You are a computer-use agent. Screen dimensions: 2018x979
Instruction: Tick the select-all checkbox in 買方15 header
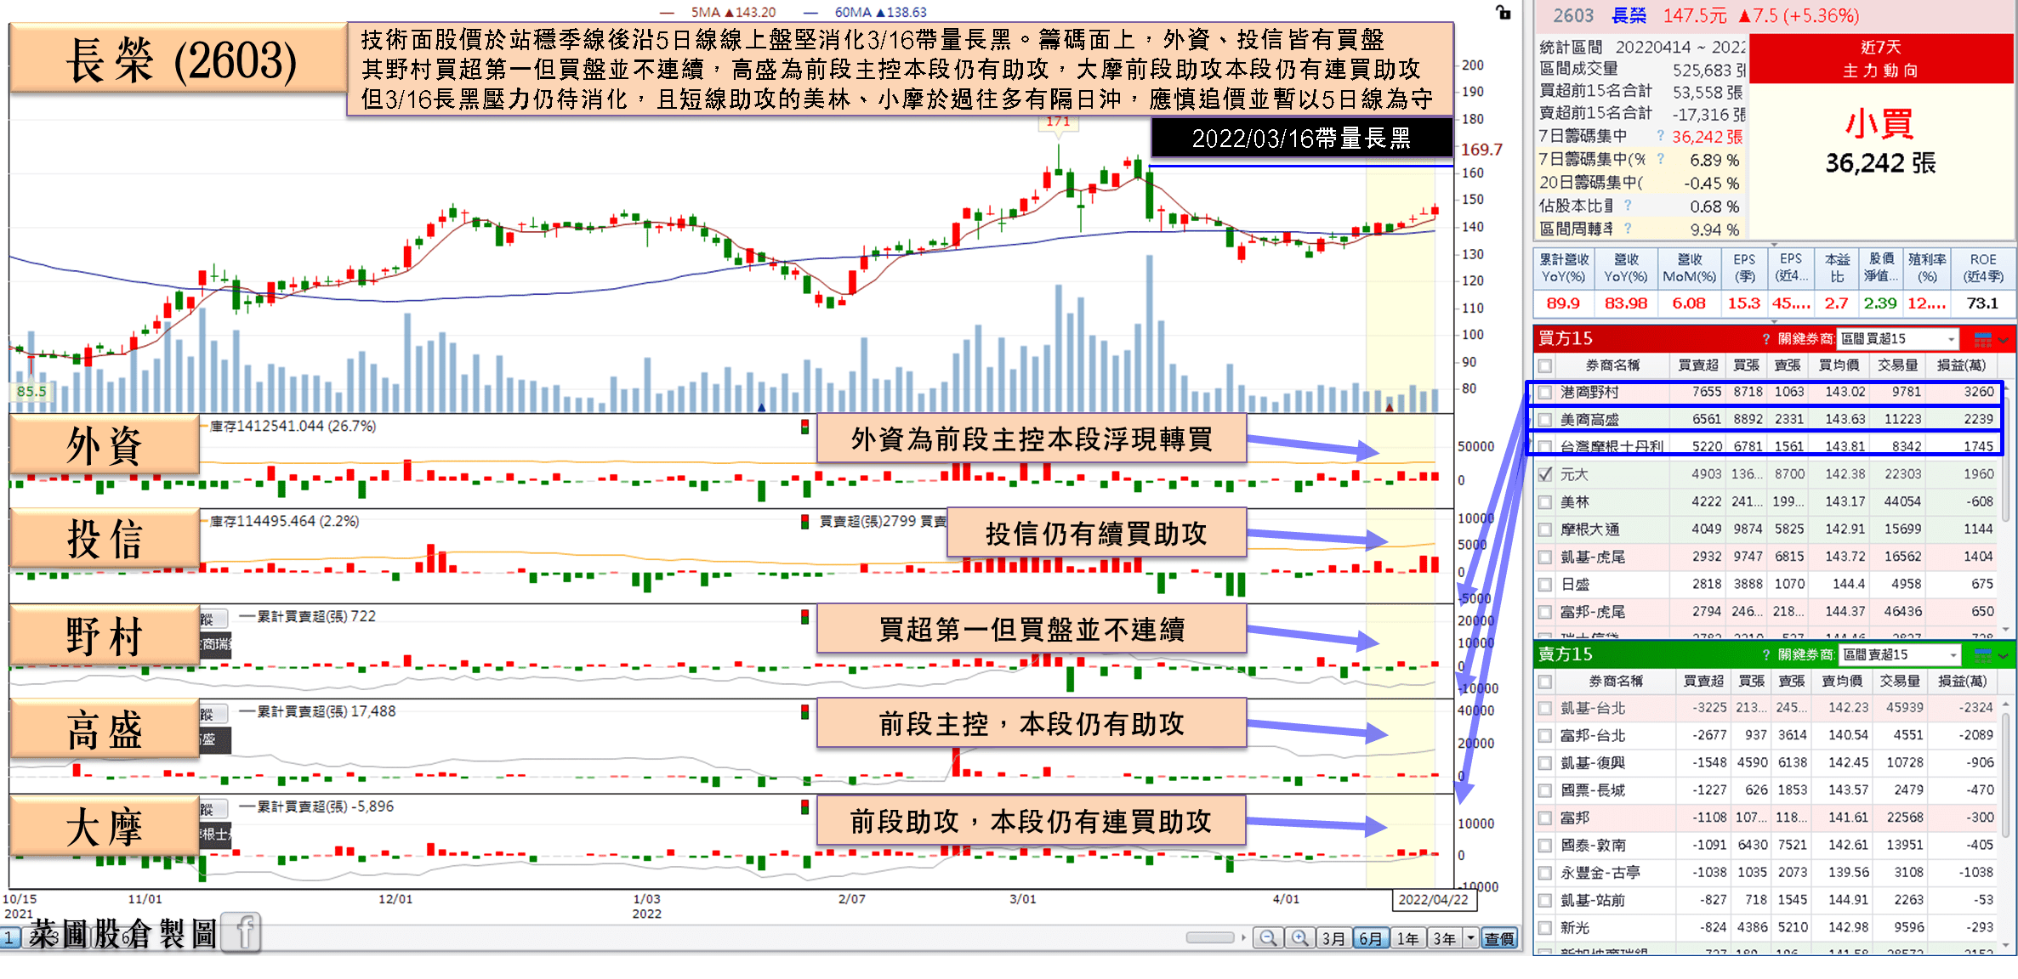pyautogui.click(x=1545, y=365)
